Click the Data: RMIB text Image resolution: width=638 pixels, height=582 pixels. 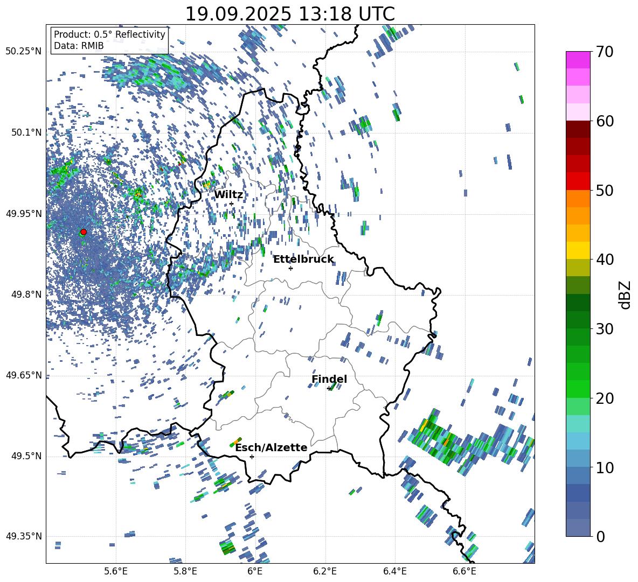pos(79,46)
